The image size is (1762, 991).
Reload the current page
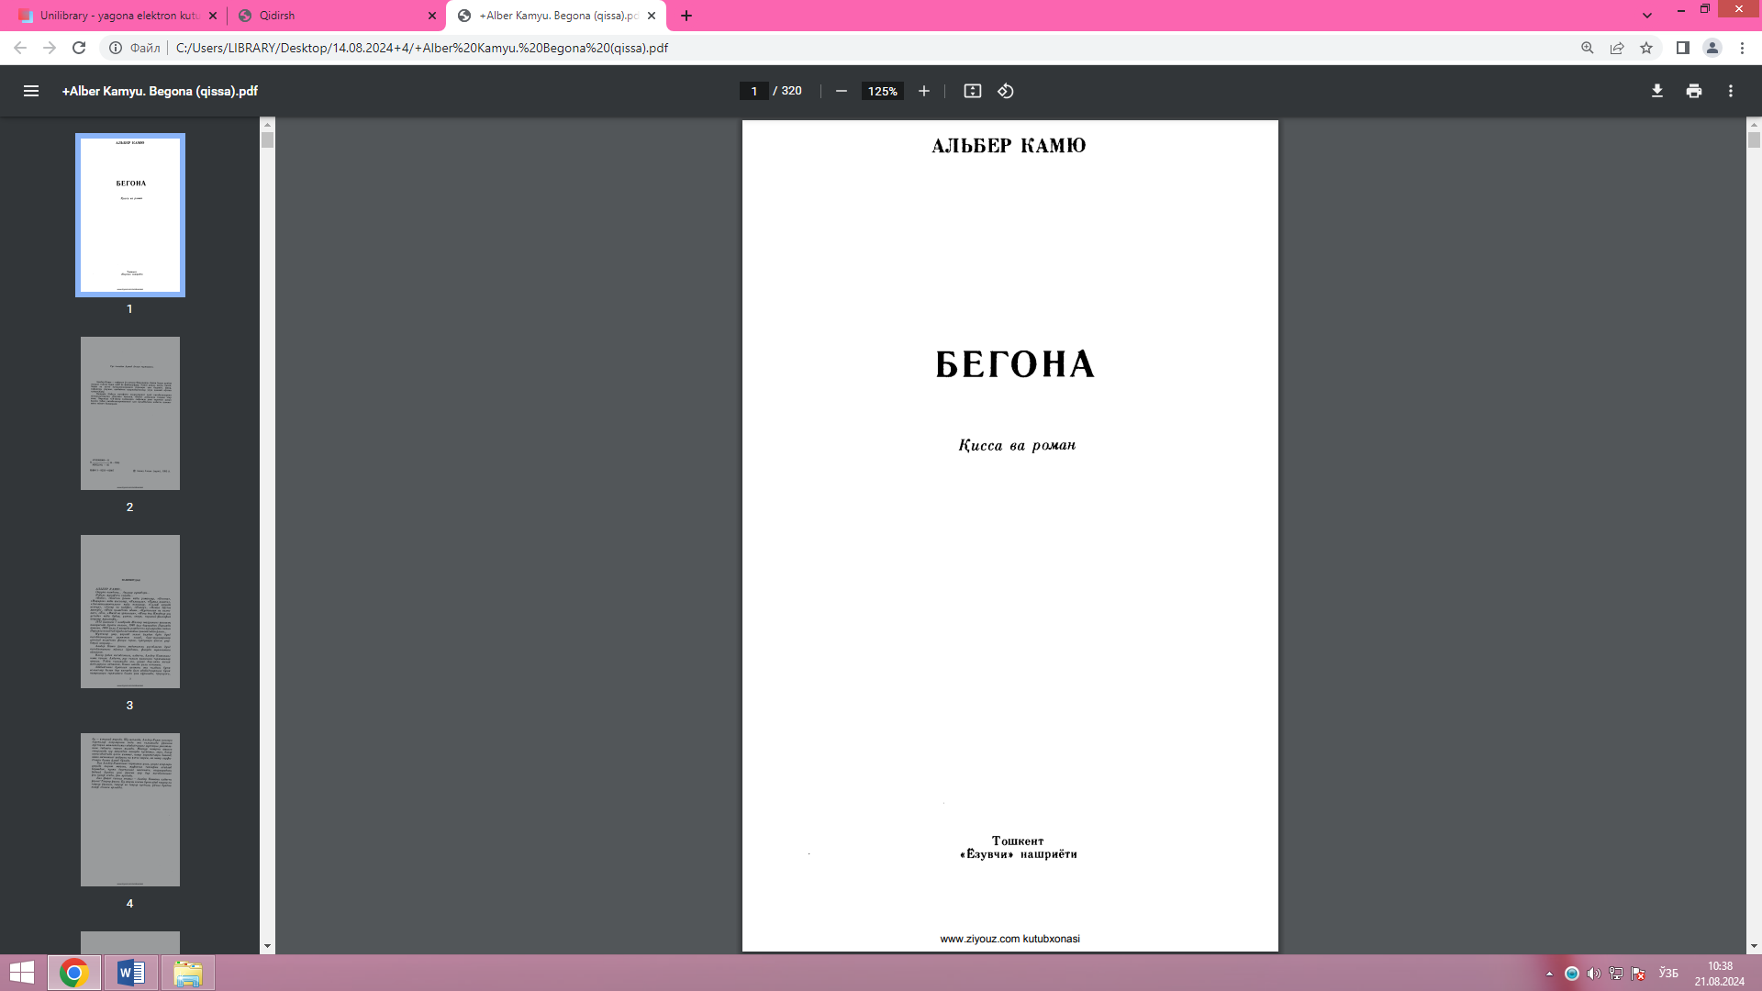click(x=79, y=48)
